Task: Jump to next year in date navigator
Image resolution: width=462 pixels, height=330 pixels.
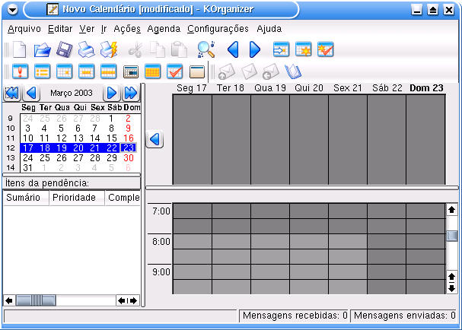Action: [131, 93]
